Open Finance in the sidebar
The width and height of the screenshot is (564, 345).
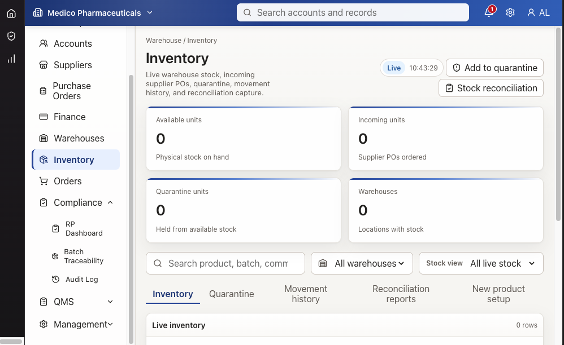(x=76, y=117)
